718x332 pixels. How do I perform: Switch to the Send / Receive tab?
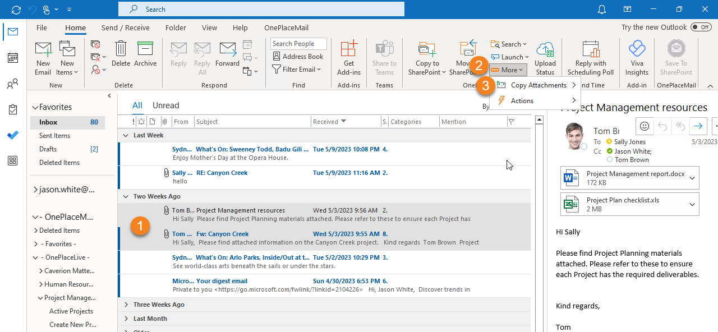coord(126,27)
